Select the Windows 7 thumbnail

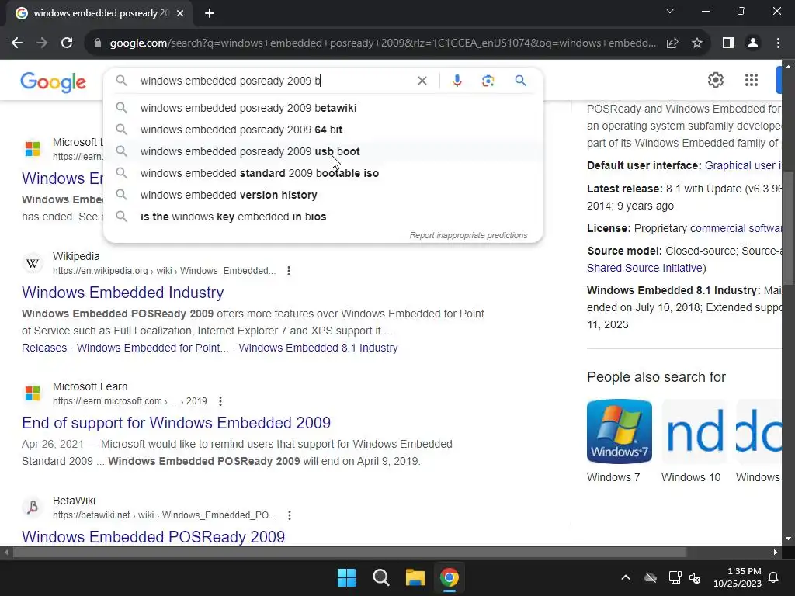point(619,431)
